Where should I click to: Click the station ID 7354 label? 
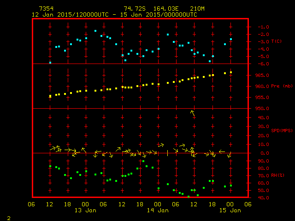pos(46,9)
